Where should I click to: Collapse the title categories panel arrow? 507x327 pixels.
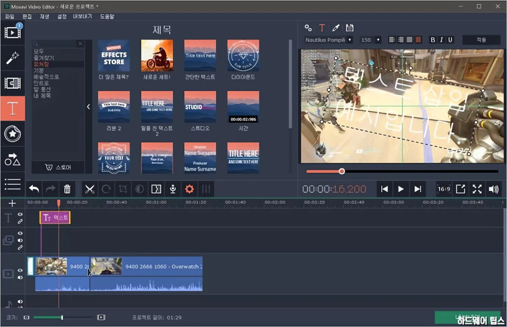point(88,107)
